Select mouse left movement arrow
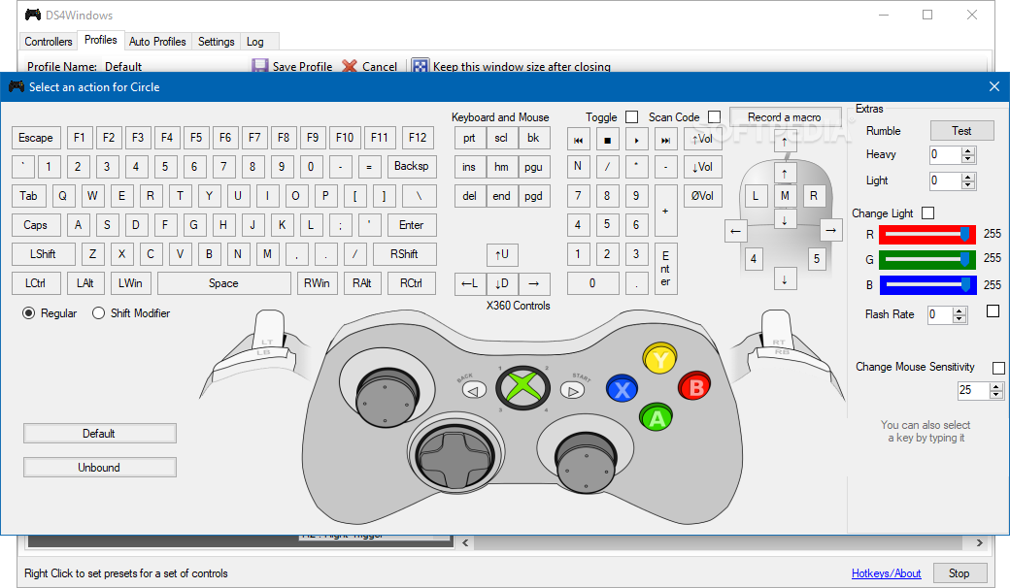 click(x=735, y=230)
